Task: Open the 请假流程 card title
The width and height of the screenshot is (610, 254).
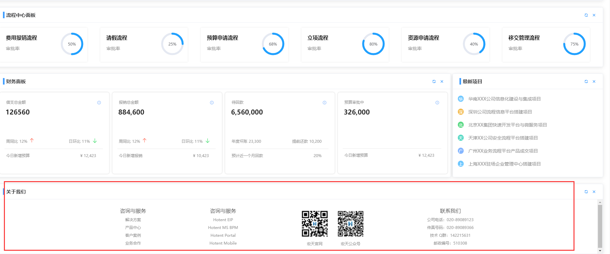Action: pos(117,38)
